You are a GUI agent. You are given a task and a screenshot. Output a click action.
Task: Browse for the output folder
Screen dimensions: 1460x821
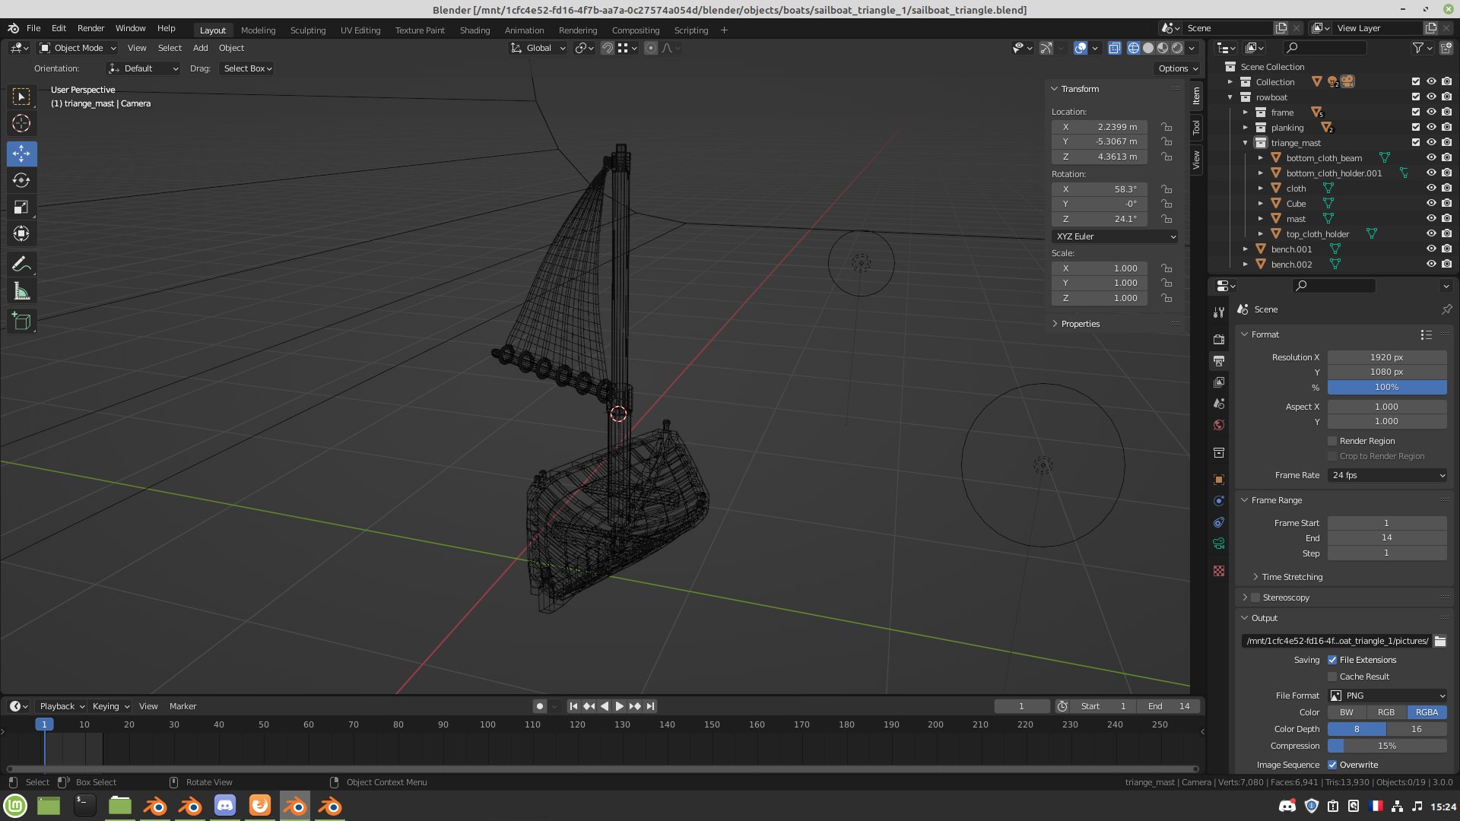1440,641
